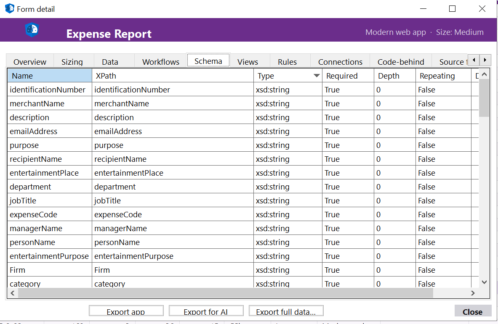
Task: Dismiss the dialog with the Close button
Action: point(473,311)
